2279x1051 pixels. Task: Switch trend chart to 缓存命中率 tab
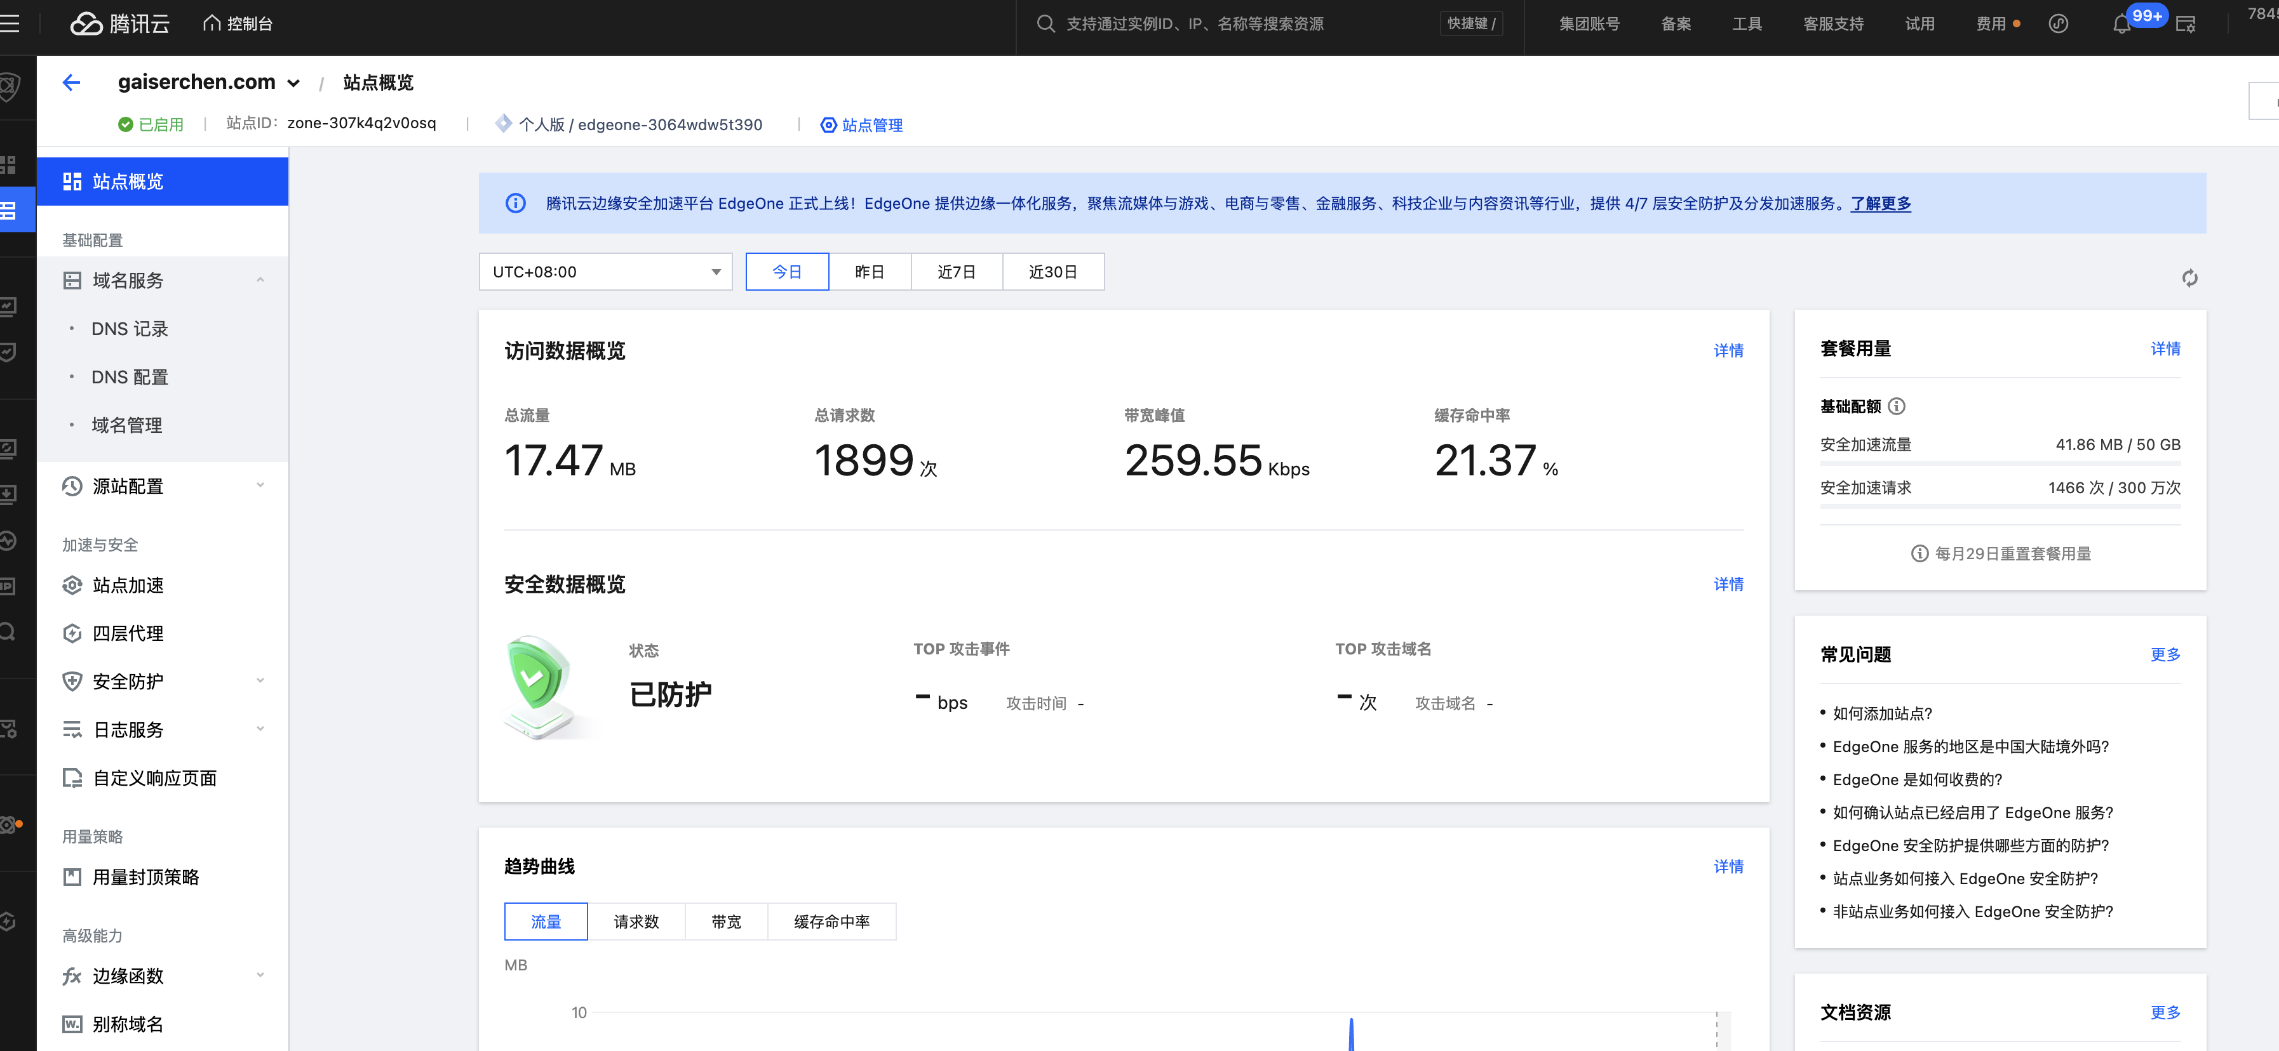click(x=831, y=922)
